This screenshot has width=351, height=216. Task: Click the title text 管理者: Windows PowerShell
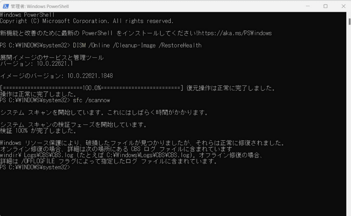click(x=40, y=6)
